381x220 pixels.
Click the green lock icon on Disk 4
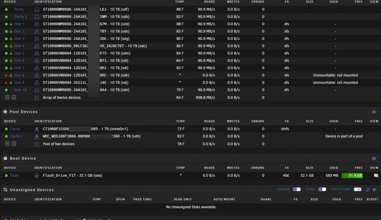[x=11, y=46]
